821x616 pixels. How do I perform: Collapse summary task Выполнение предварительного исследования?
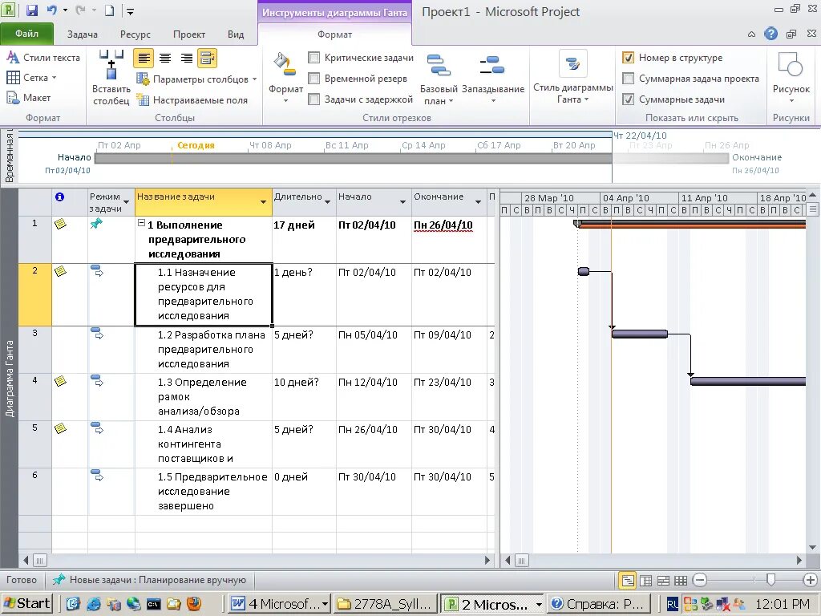click(141, 223)
